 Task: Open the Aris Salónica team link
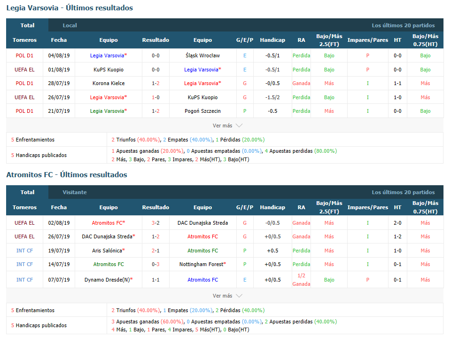coord(109,251)
